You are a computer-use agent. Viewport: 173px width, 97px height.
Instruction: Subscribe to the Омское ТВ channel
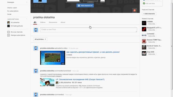152,42
